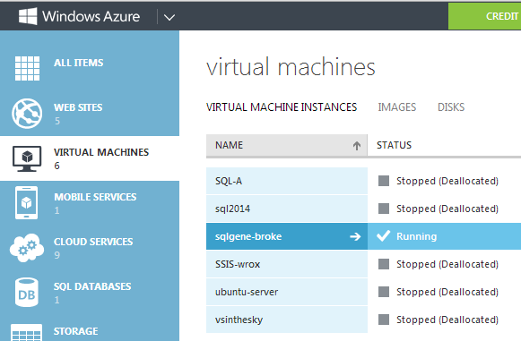The width and height of the screenshot is (521, 341).
Task: Select the sql2014 virtual machine
Action: click(287, 209)
